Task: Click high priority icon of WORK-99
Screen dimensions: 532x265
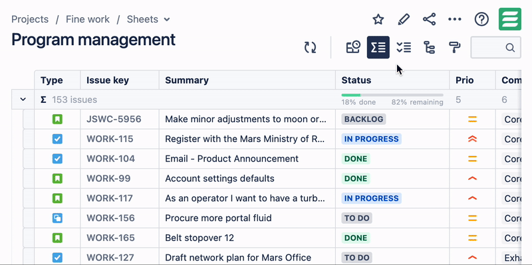Action: pos(473,179)
